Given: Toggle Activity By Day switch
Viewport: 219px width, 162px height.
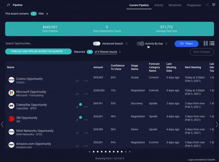Looking at the screenshot, I should (141, 44).
